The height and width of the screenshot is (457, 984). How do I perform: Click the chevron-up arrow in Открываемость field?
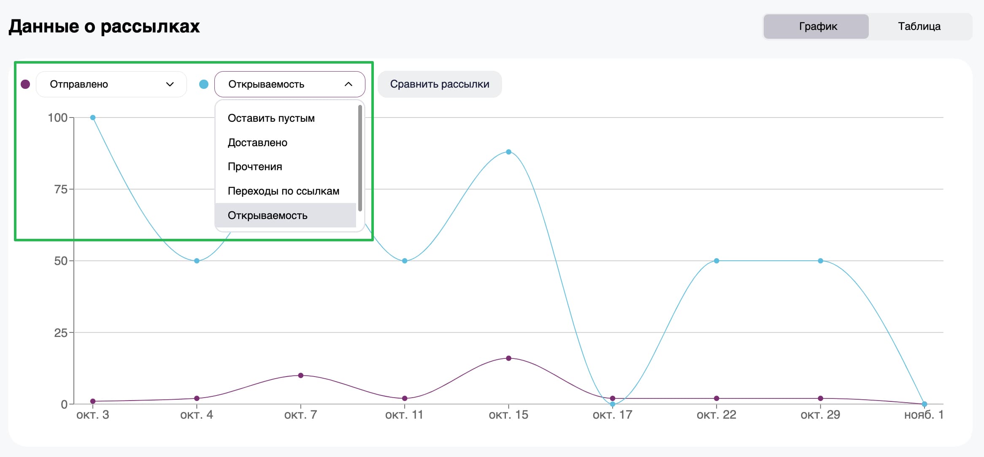pyautogui.click(x=349, y=84)
